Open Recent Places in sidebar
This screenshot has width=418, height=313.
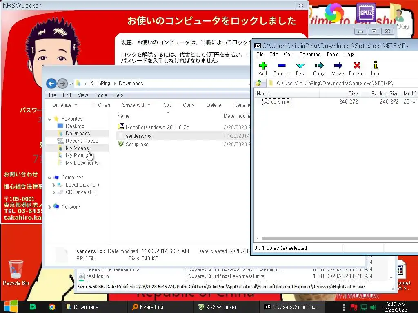(x=82, y=141)
